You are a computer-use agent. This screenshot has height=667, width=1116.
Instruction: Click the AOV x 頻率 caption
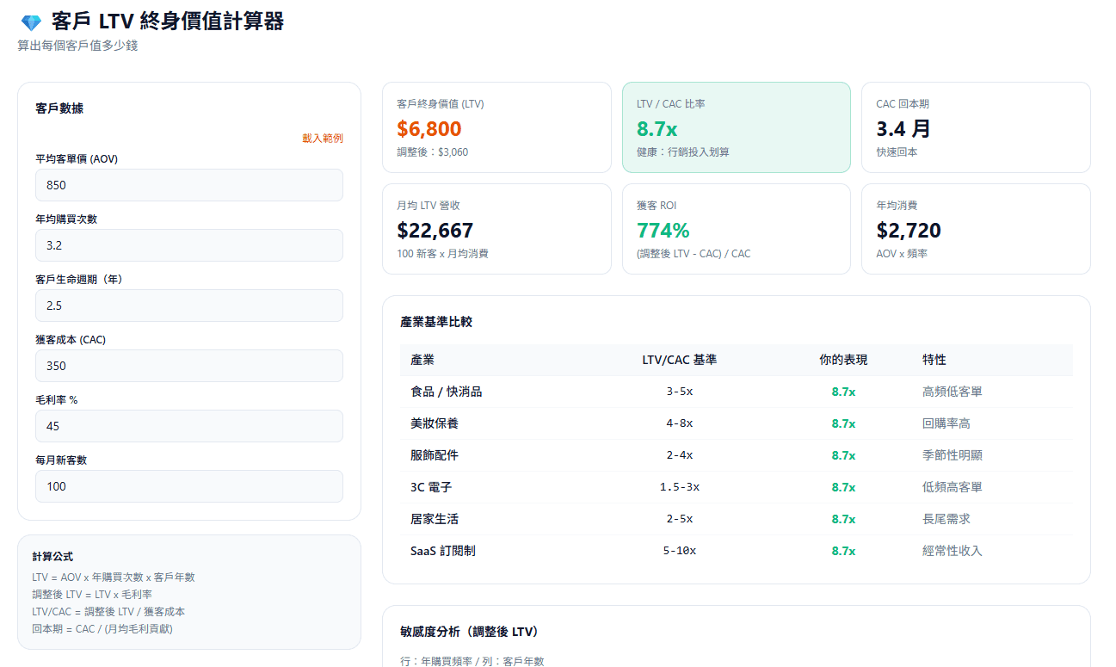[902, 254]
